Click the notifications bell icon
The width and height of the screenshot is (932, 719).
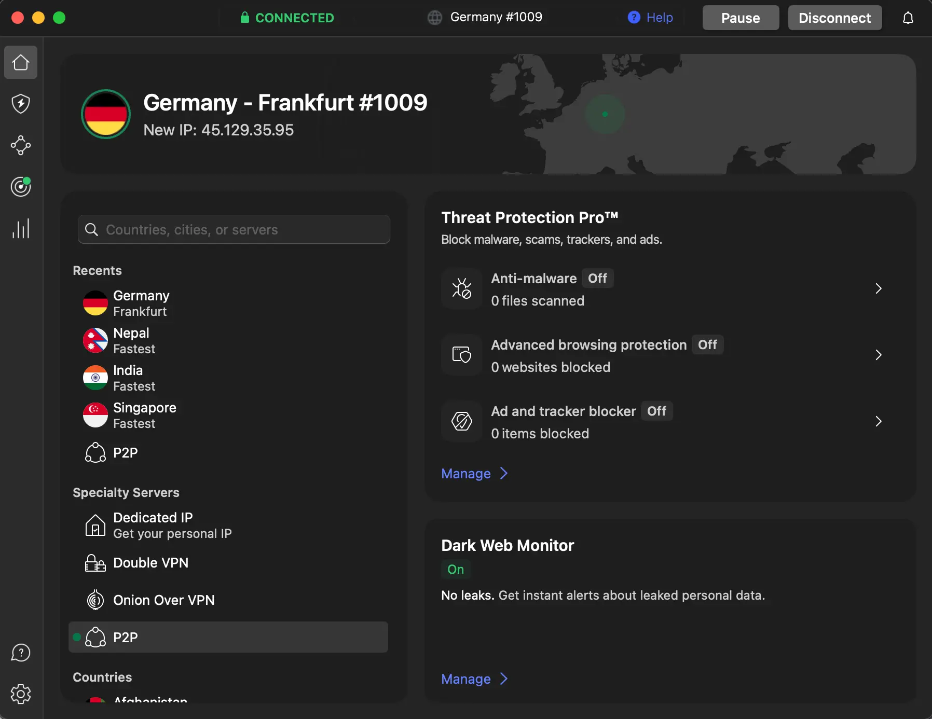[908, 18]
